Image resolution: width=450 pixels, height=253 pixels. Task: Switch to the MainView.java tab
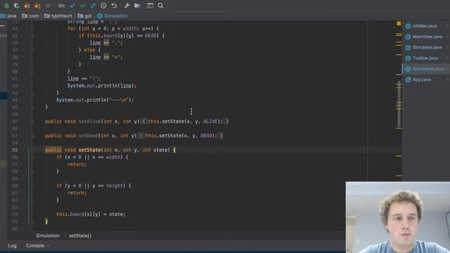(x=427, y=37)
